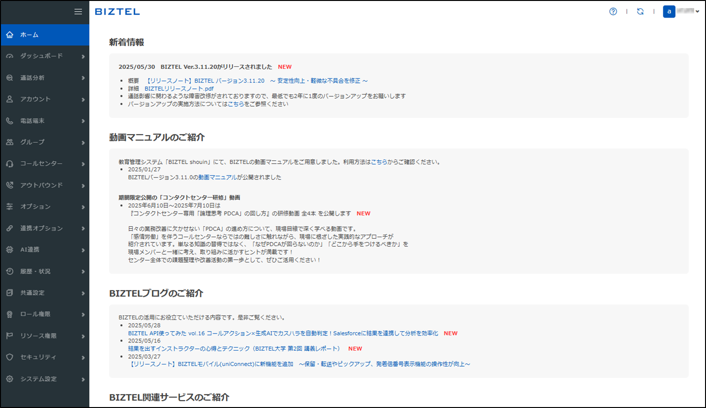The width and height of the screenshot is (706, 408).
Task: Click 期間限定公開の「コンタクトセンター研修」動画 text
Action: click(x=179, y=197)
